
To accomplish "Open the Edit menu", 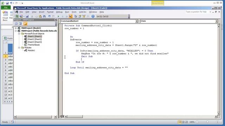I will click(27, 12).
